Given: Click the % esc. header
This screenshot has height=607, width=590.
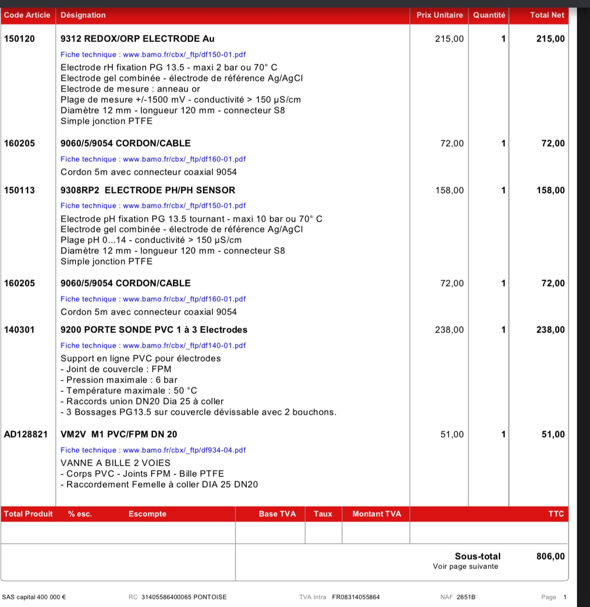Looking at the screenshot, I should point(80,514).
